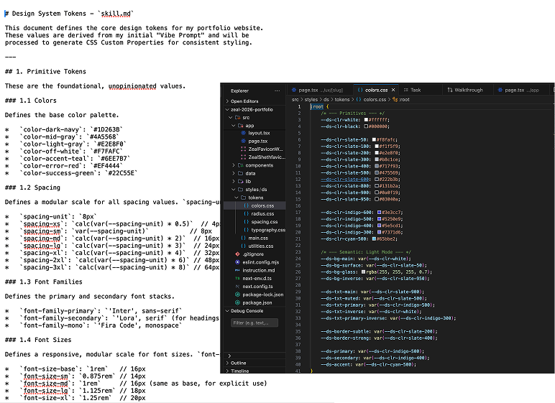Open instruction.md from the Explorer
Screen dimensions: 555x403
[259, 270]
